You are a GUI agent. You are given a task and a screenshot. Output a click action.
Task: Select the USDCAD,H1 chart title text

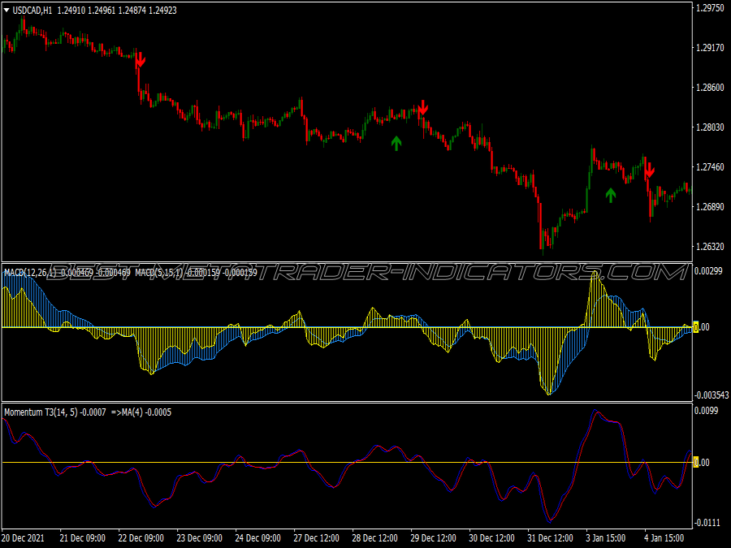pyautogui.click(x=32, y=11)
